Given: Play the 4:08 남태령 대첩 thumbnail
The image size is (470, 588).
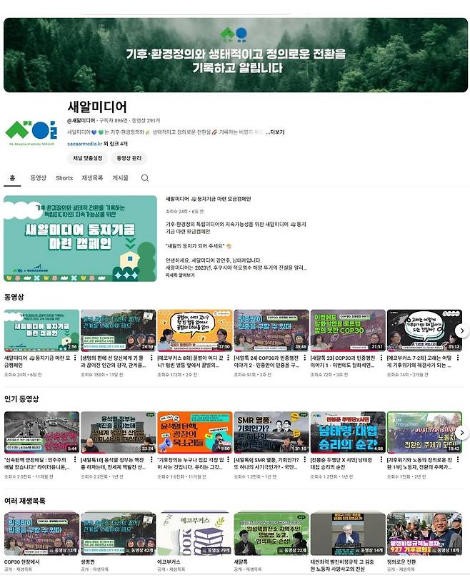Looking at the screenshot, I should [x=348, y=432].
